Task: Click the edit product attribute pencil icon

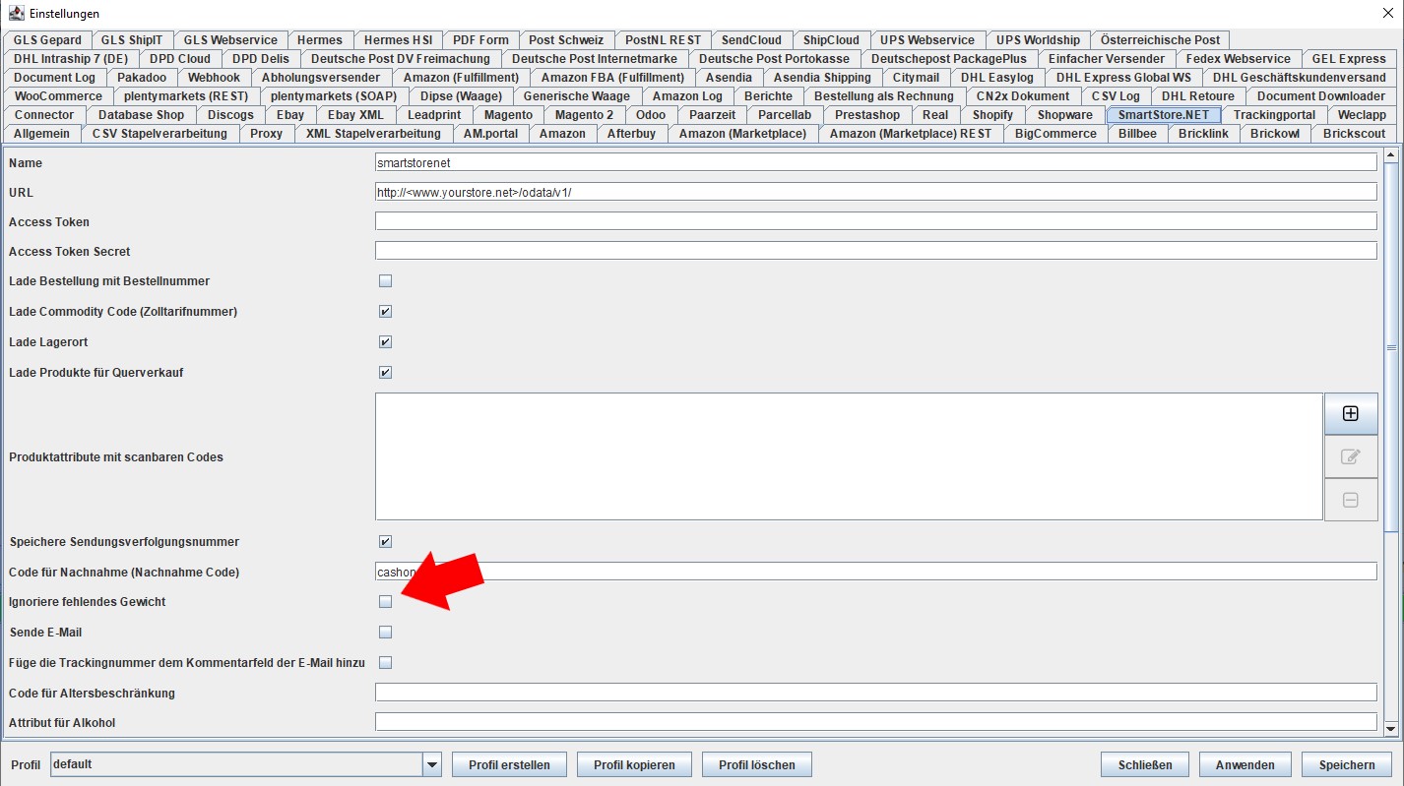Action: [1351, 456]
